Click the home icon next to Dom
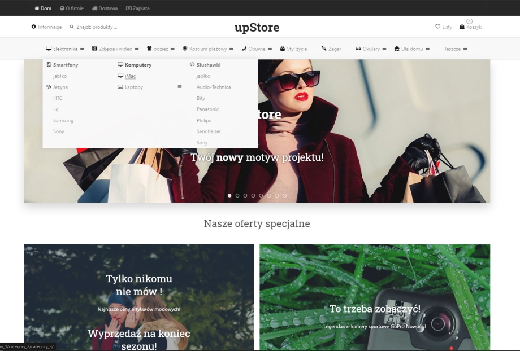Image resolution: width=520 pixels, height=351 pixels. pos(37,8)
